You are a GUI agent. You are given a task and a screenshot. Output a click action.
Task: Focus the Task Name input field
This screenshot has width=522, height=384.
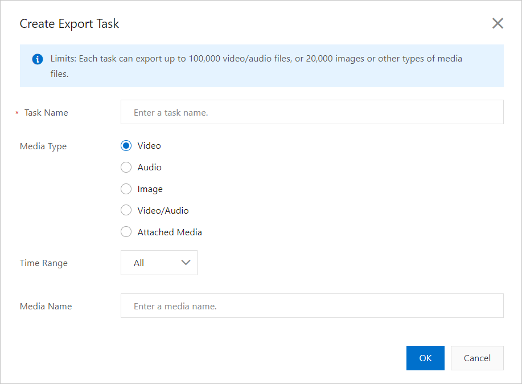point(312,112)
